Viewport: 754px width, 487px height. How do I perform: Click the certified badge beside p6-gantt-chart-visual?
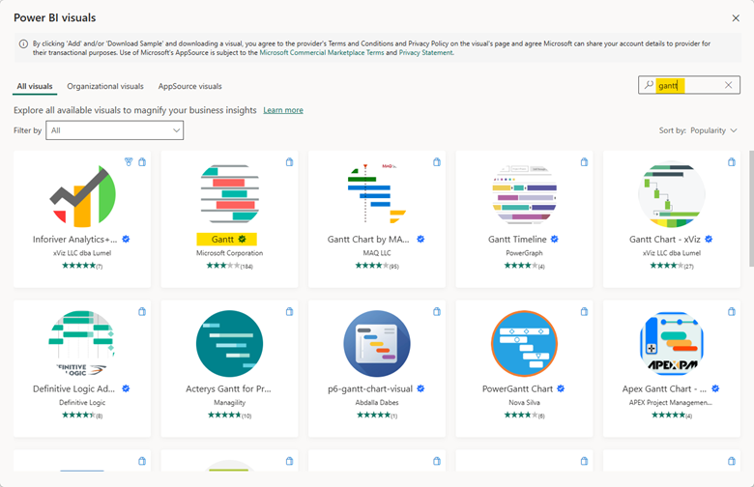coord(420,388)
